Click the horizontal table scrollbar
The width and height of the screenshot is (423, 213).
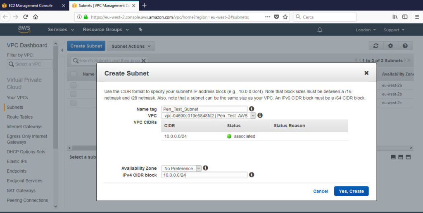click(x=240, y=148)
